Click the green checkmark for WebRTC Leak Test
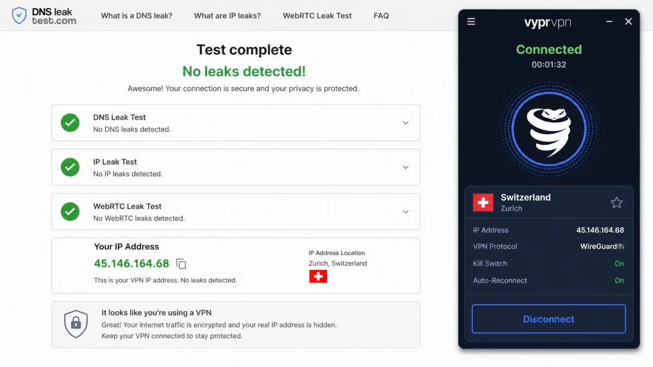 pos(70,212)
